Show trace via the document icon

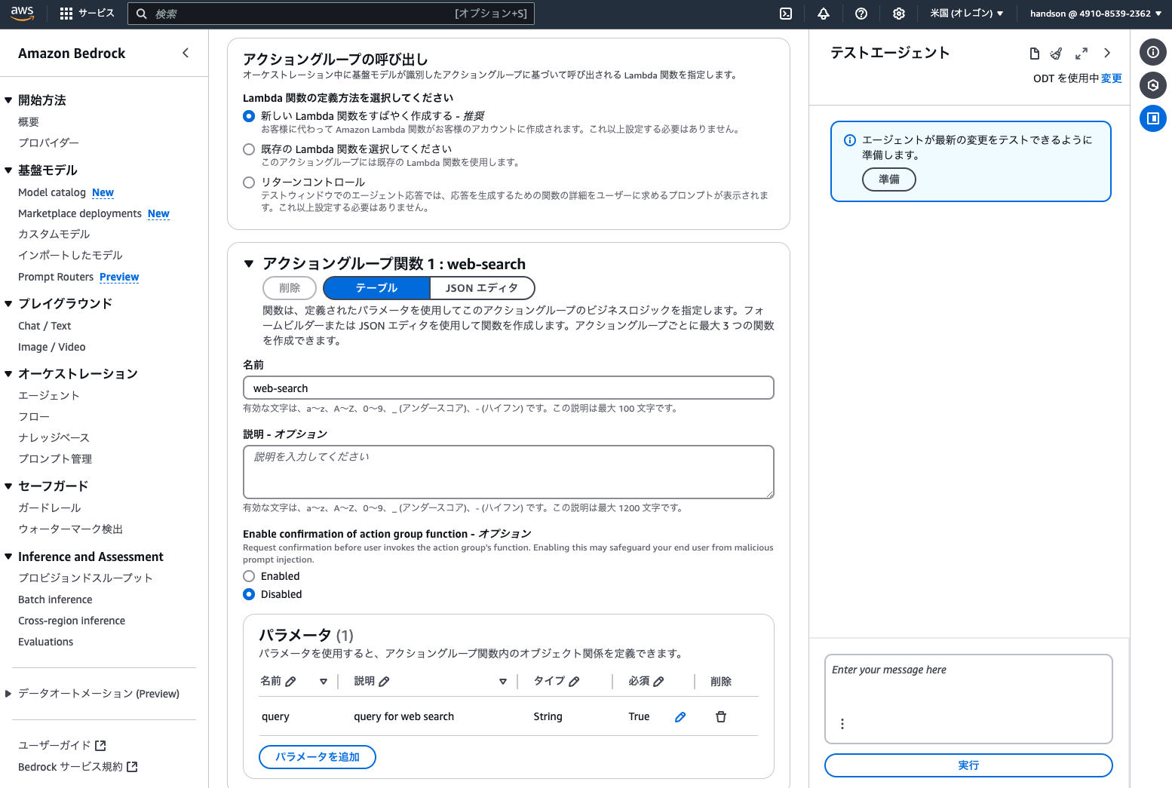point(1034,54)
